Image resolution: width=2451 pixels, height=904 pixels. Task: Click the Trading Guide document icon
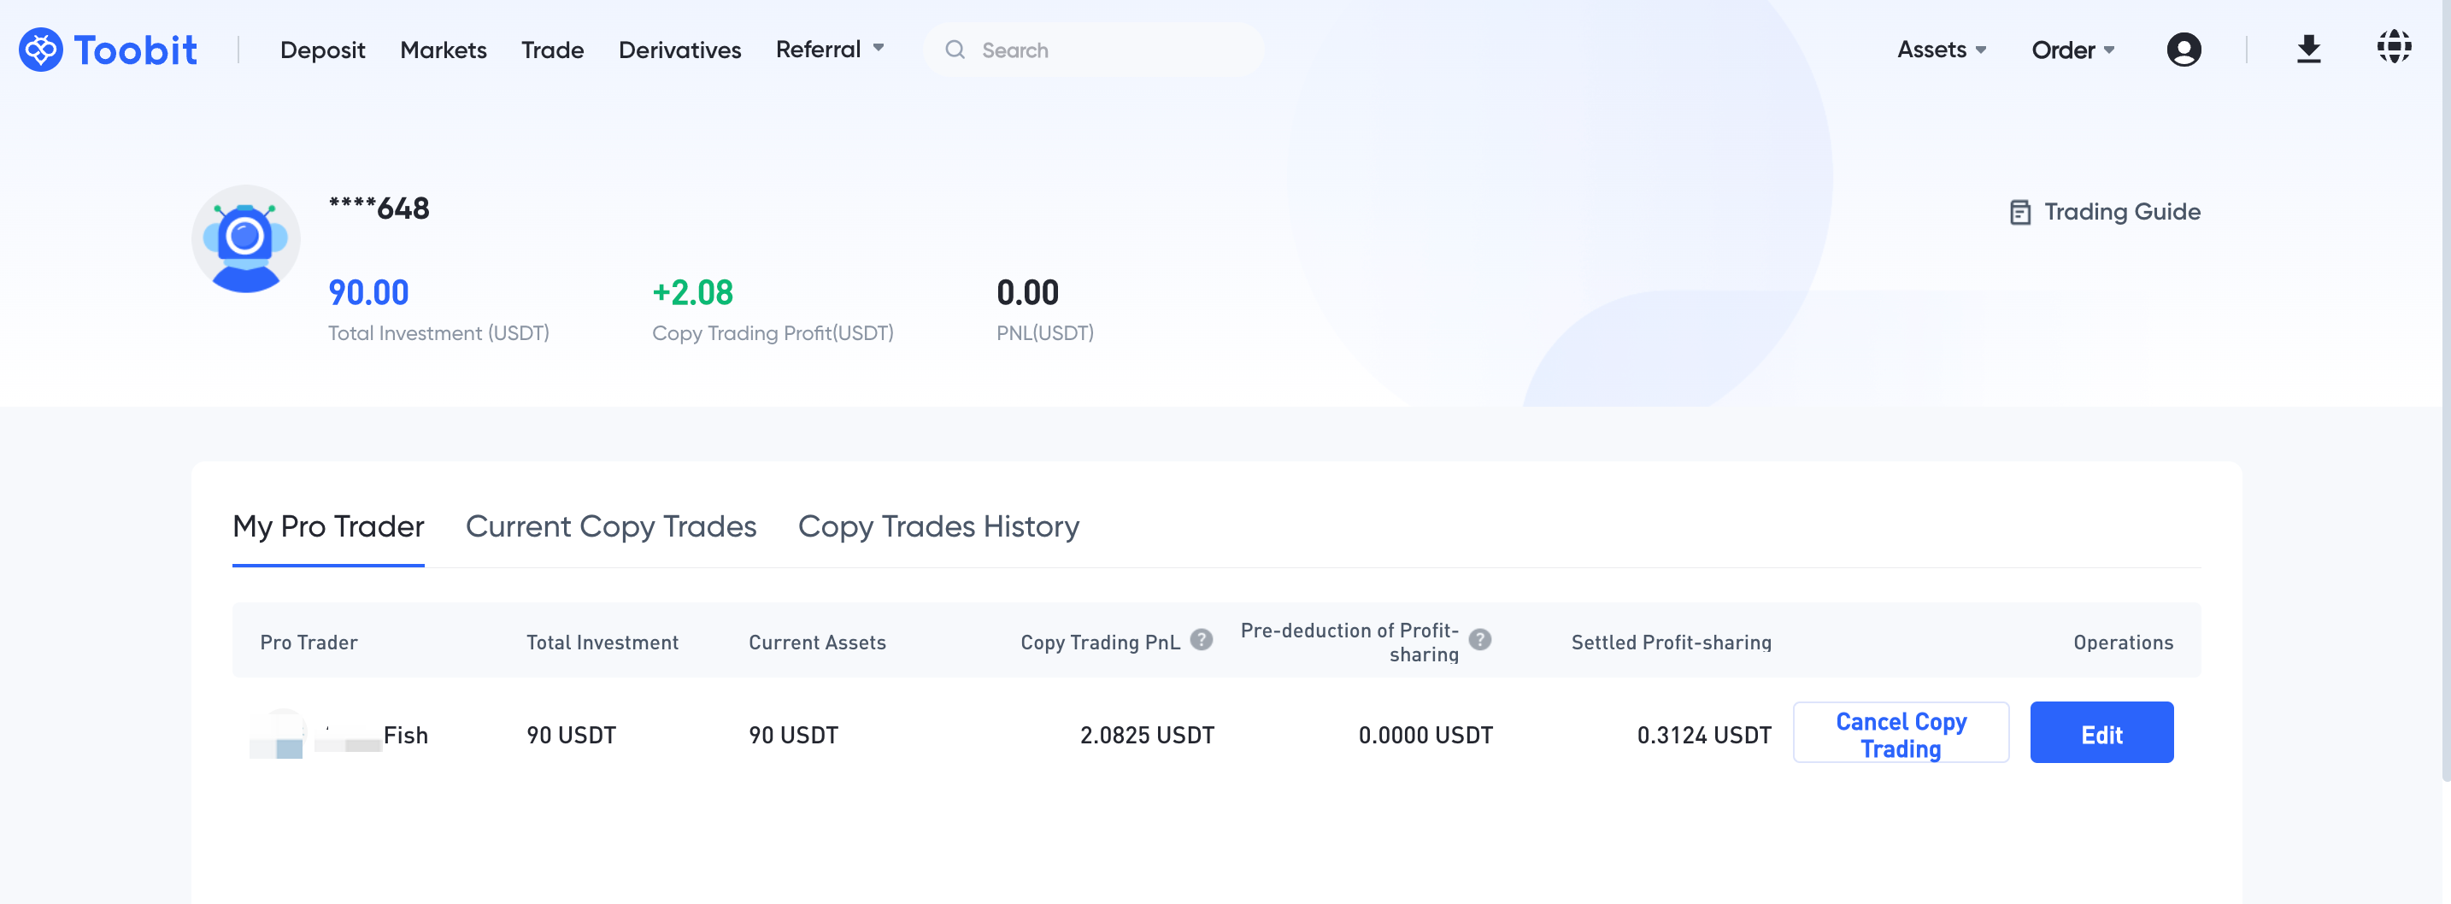pyautogui.click(x=2019, y=212)
